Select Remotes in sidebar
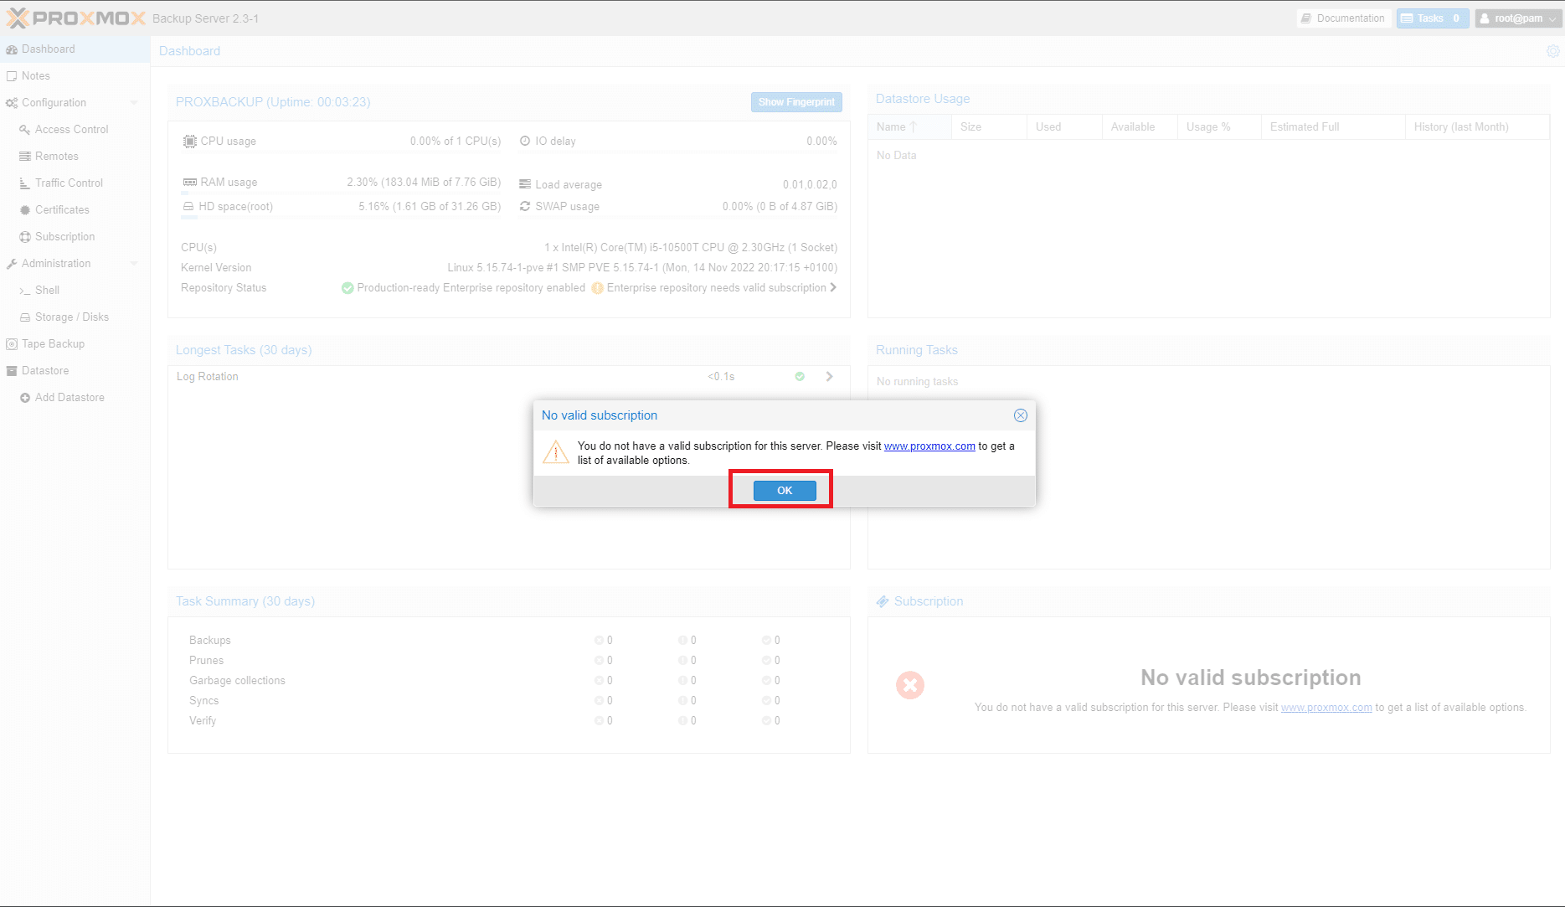Image resolution: width=1565 pixels, height=907 pixels. coord(75,157)
